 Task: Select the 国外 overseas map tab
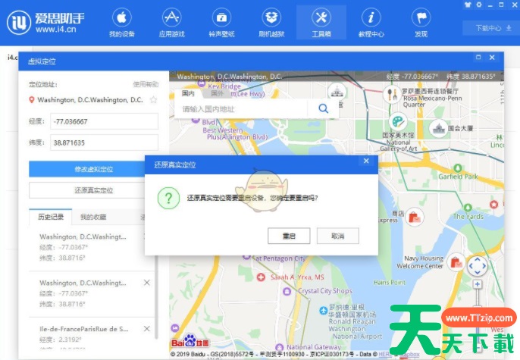218,93
